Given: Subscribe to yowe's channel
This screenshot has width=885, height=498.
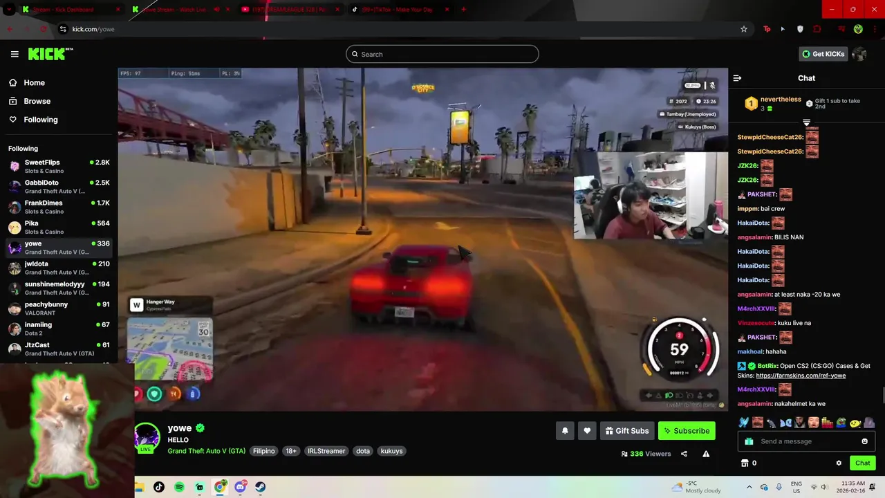Looking at the screenshot, I should pos(687,431).
